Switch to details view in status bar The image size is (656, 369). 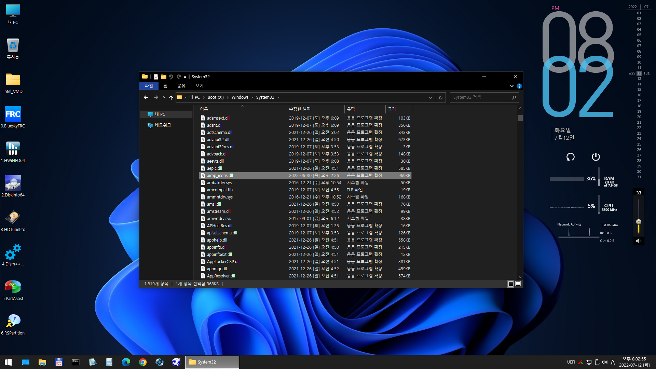coord(510,284)
